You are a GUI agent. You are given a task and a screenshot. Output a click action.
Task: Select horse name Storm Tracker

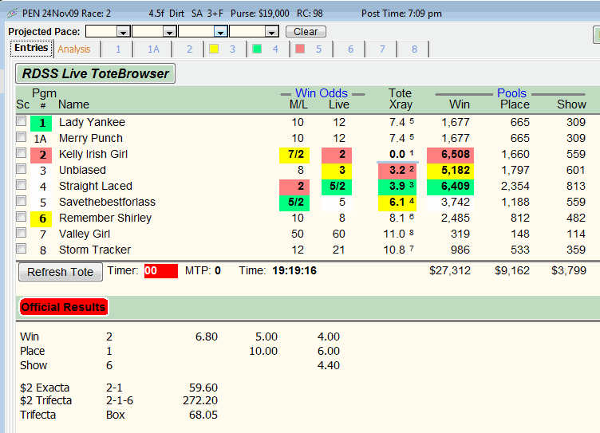click(95, 250)
